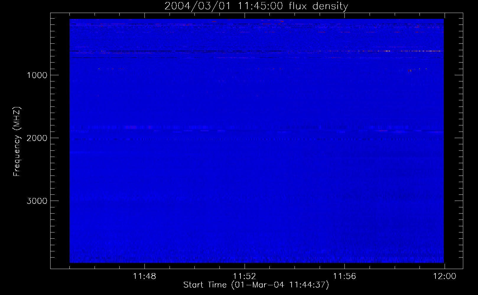The image size is (478, 295).
Task: Click the '2000' frequency tick label
Action: (37, 138)
